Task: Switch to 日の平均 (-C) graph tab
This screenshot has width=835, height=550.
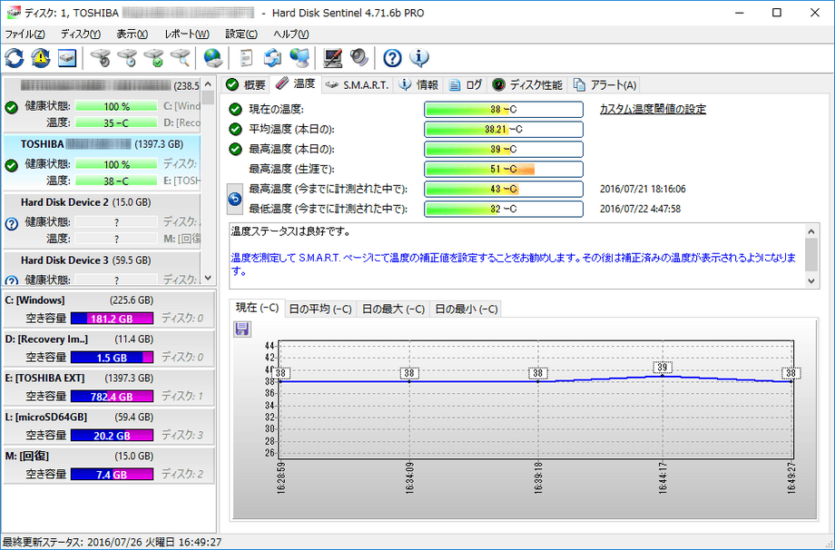Action: (320, 309)
